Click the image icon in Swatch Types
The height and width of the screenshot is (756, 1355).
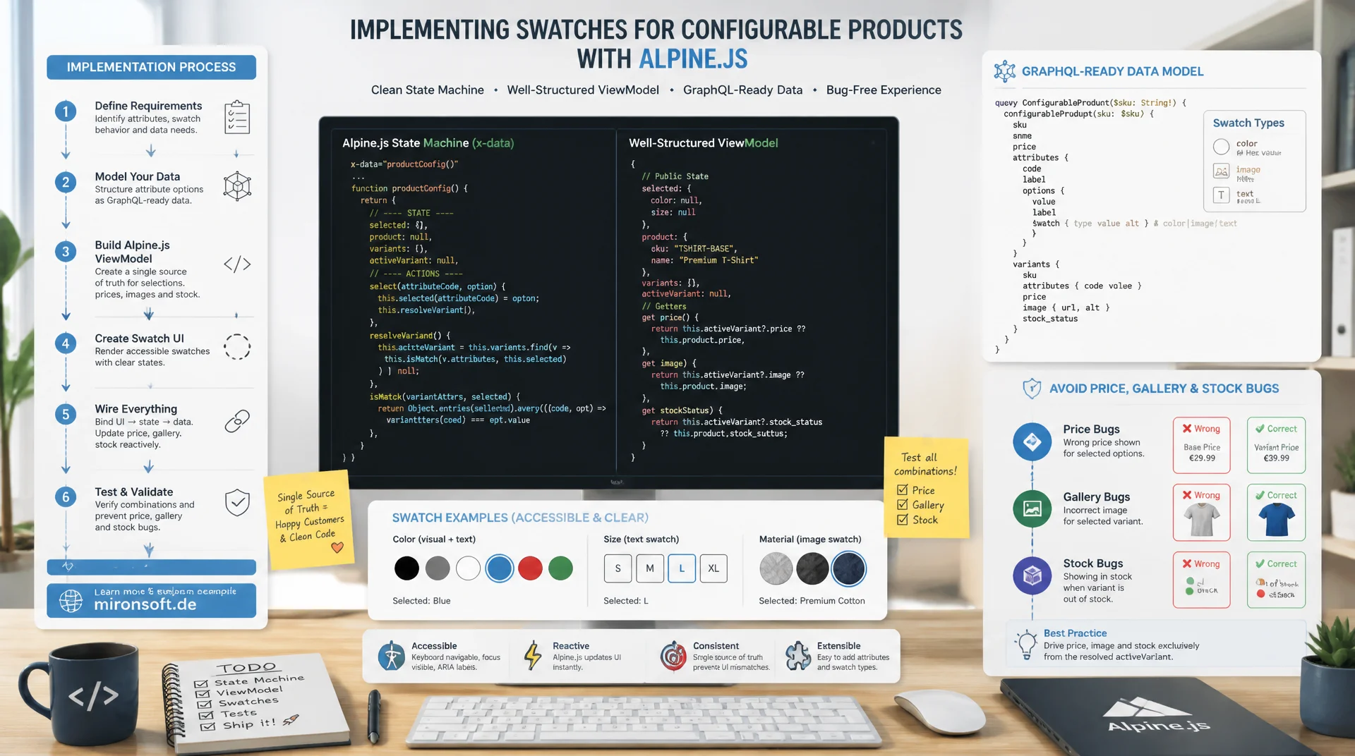(1221, 171)
